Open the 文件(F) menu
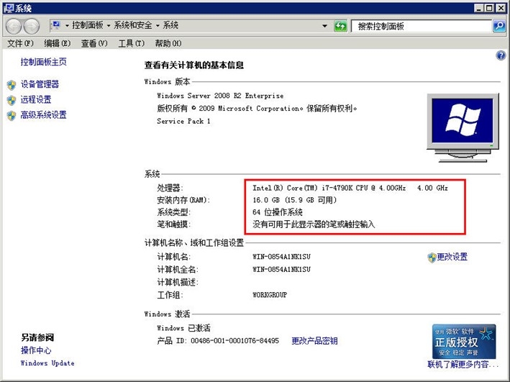The image size is (510, 382). [x=20, y=43]
